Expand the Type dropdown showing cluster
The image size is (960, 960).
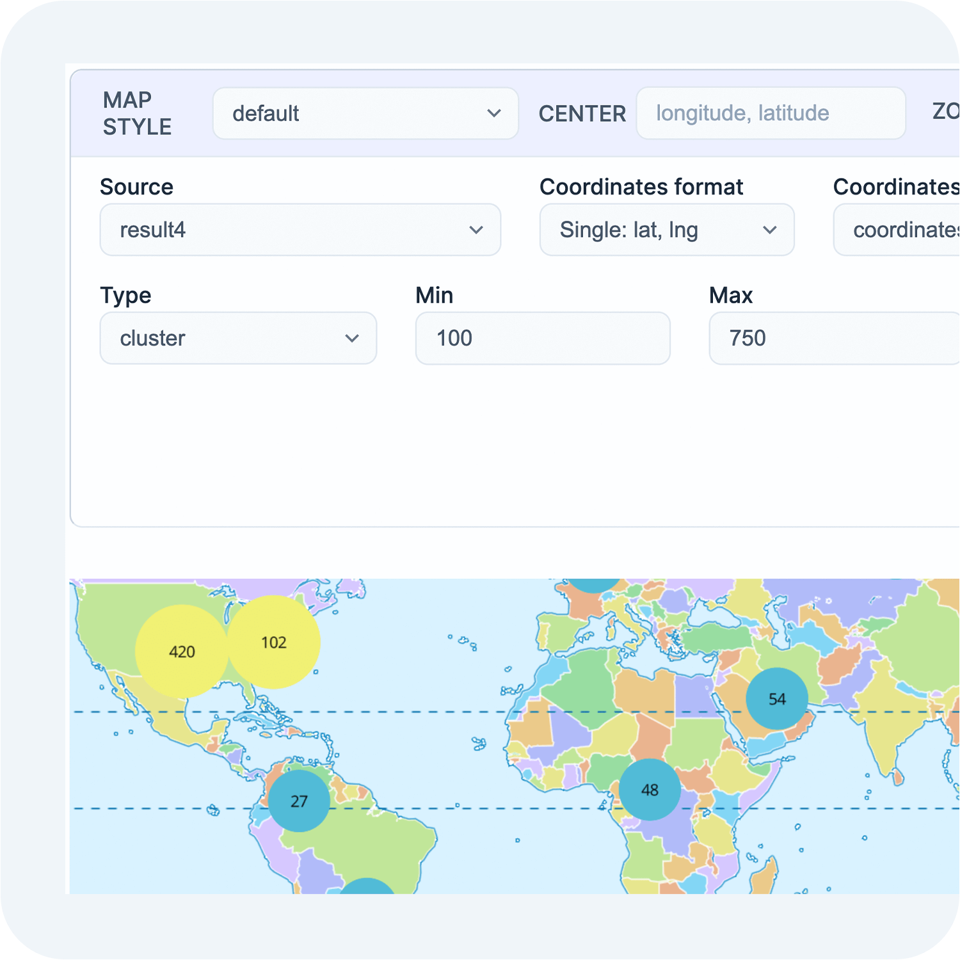237,338
